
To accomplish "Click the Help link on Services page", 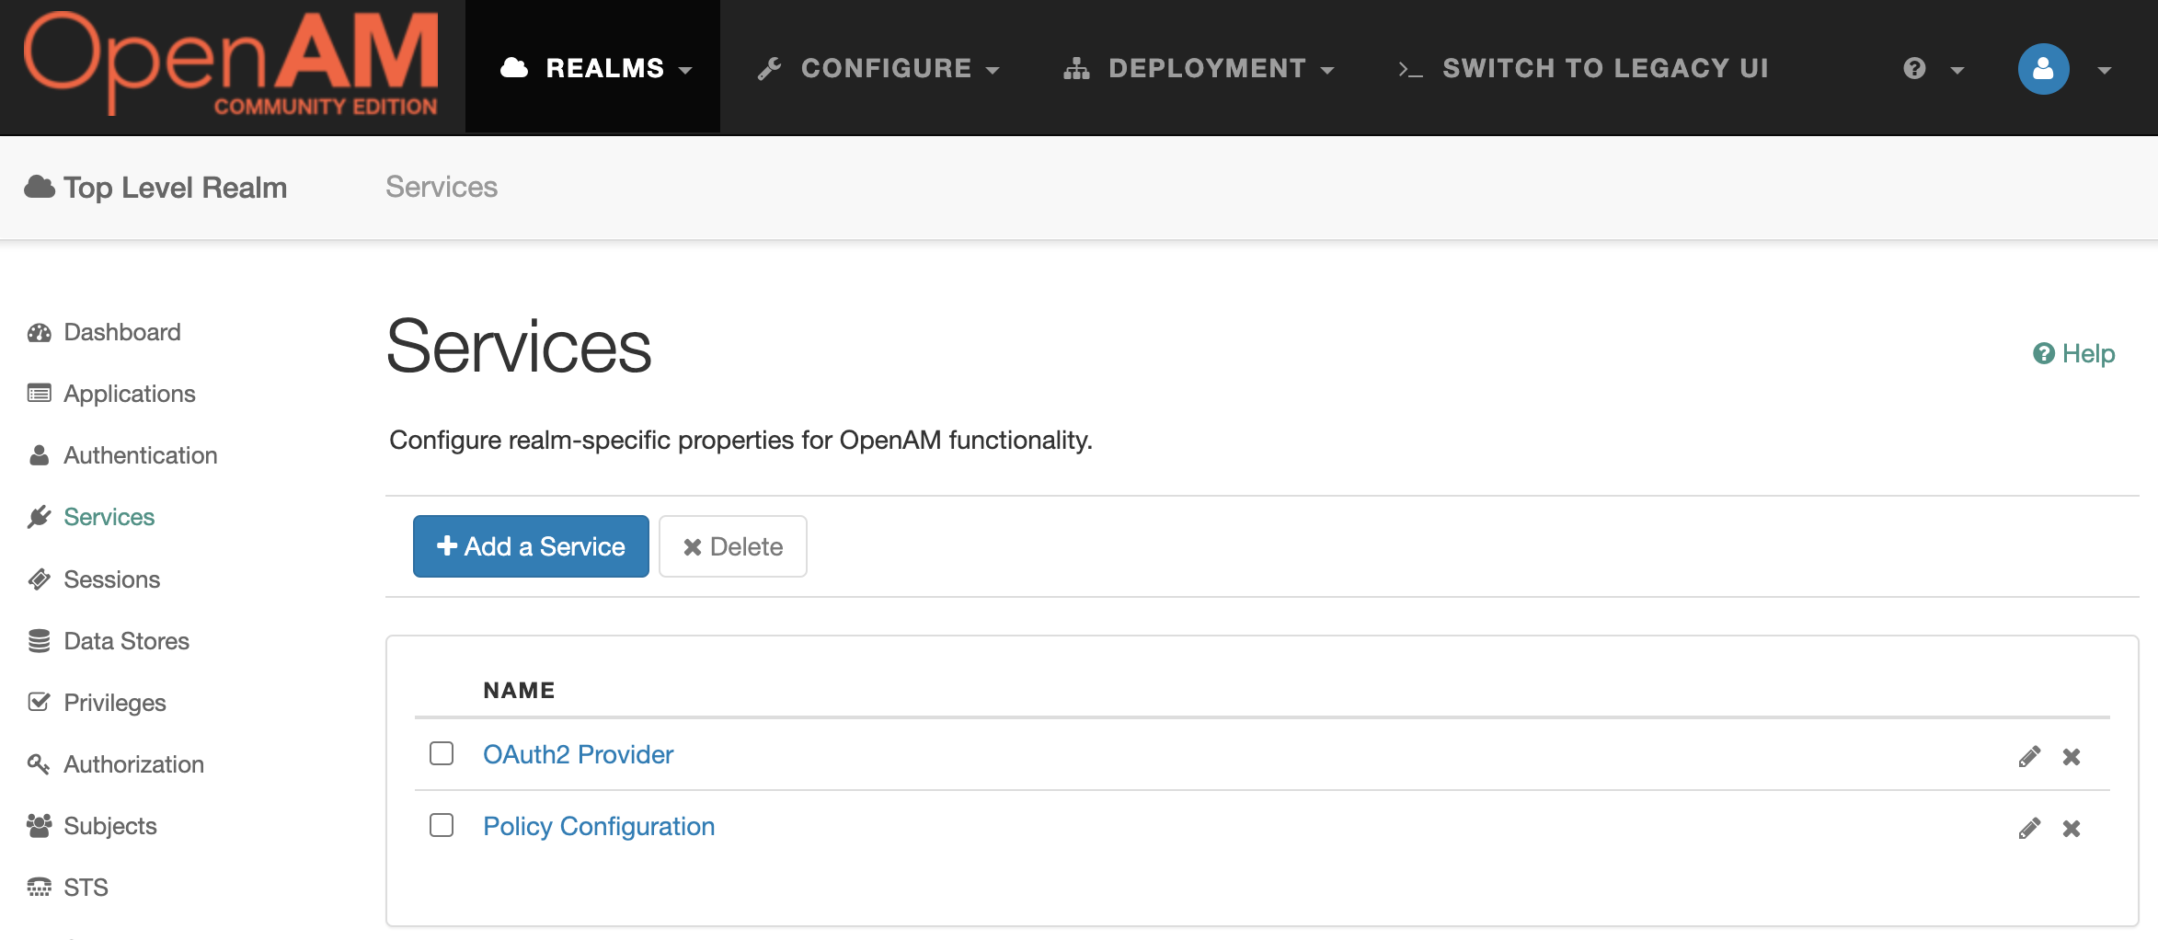I will pyautogui.click(x=2073, y=353).
